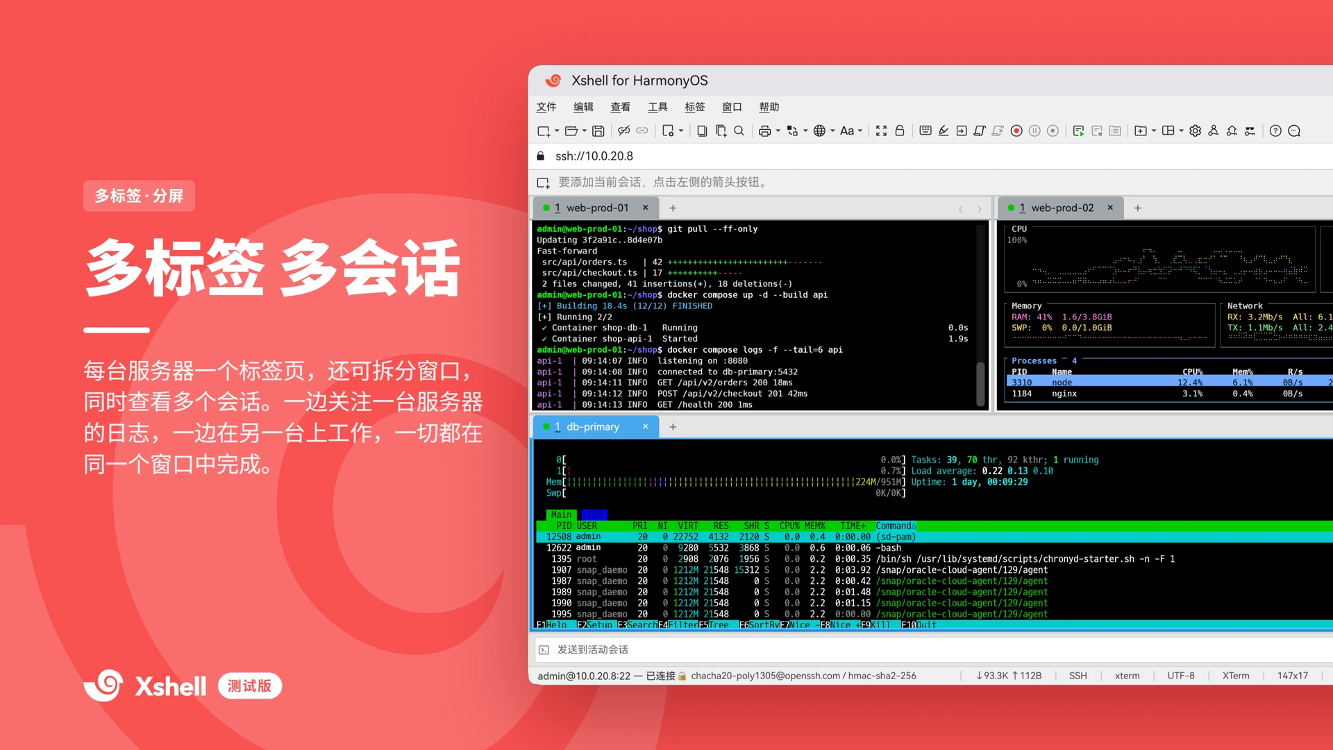
Task: Click the Reconnect link icon
Action: (x=642, y=131)
